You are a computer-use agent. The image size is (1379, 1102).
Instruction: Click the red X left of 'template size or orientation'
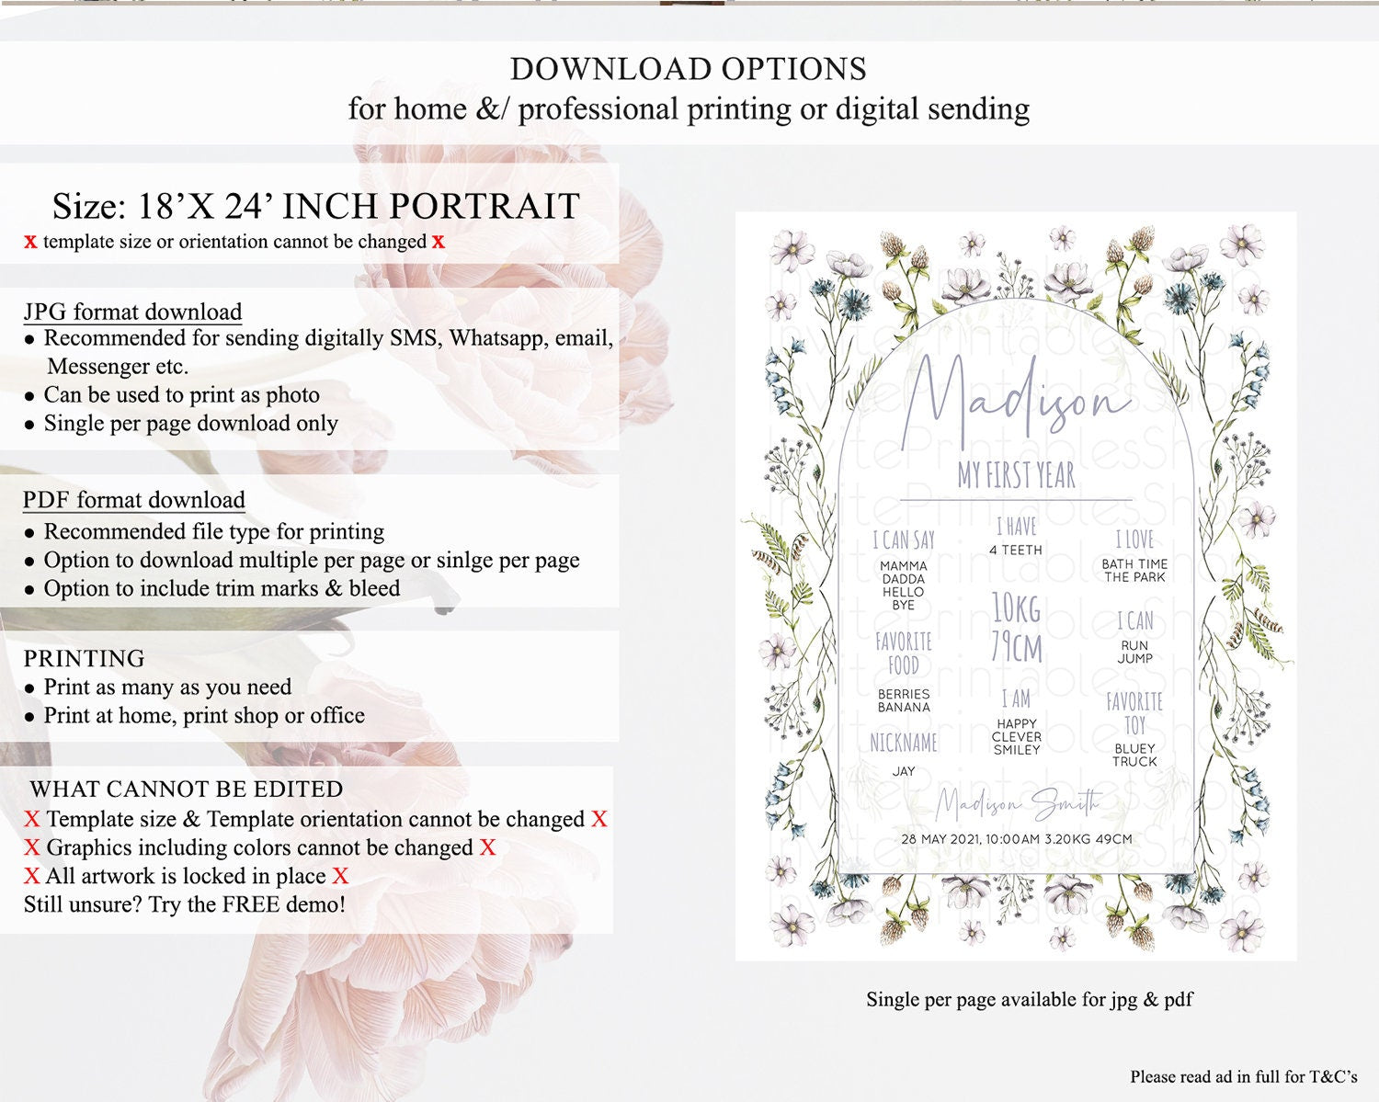point(30,242)
